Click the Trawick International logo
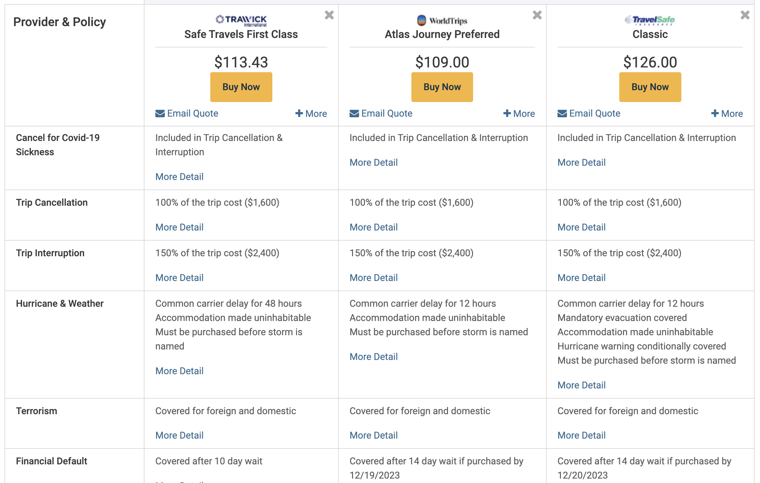This screenshot has height=483, width=760. pos(241,20)
